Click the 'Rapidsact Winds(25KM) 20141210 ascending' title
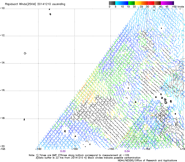The width and height of the screenshot is (185, 162). pos(35,4)
